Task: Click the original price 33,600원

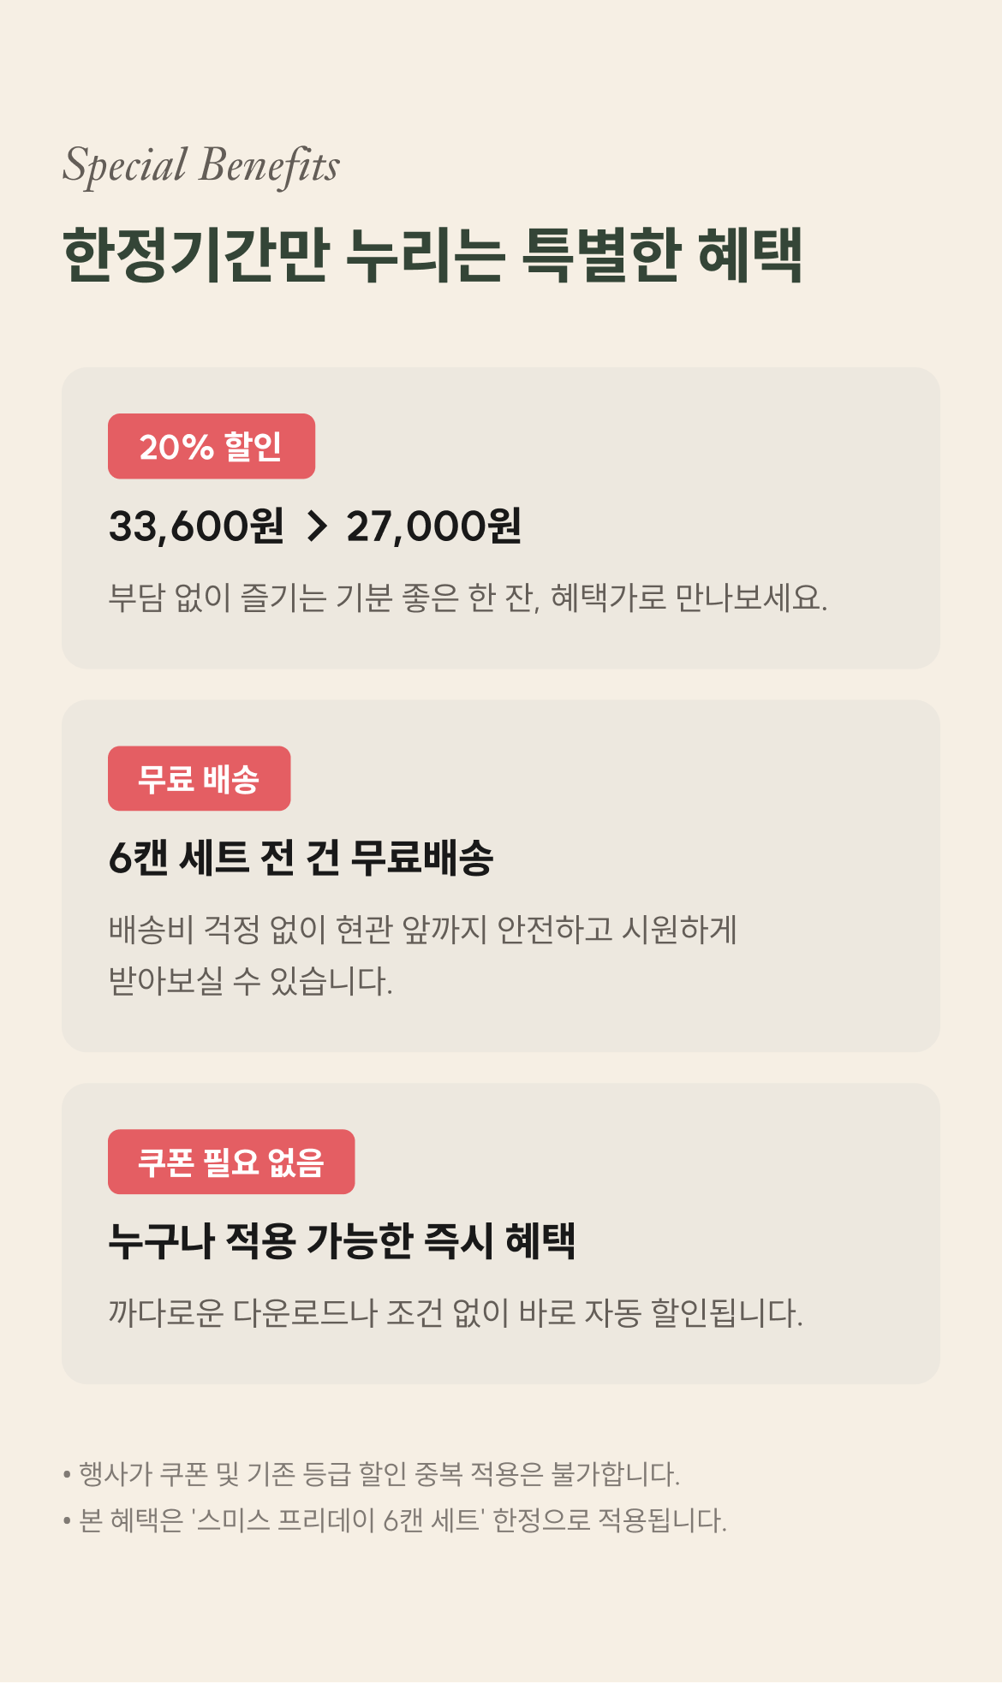Action: click(x=196, y=526)
